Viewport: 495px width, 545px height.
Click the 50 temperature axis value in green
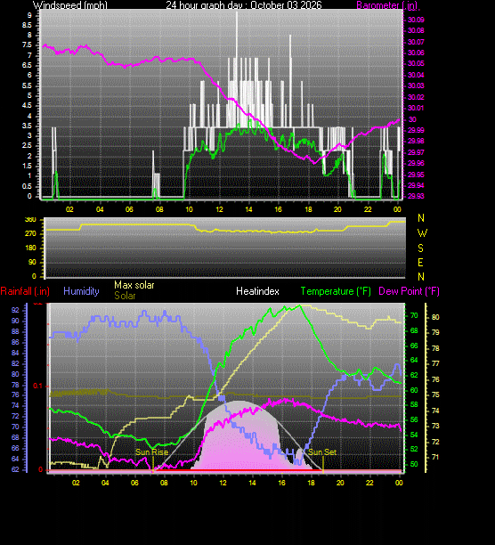click(x=414, y=464)
